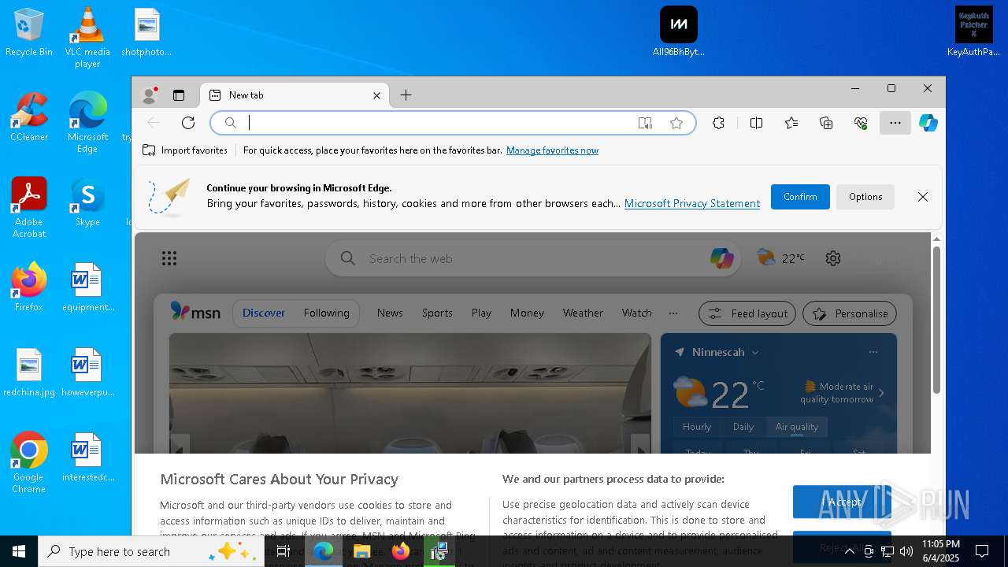This screenshot has height=567, width=1008.
Task: Open the News section
Action: 390,313
